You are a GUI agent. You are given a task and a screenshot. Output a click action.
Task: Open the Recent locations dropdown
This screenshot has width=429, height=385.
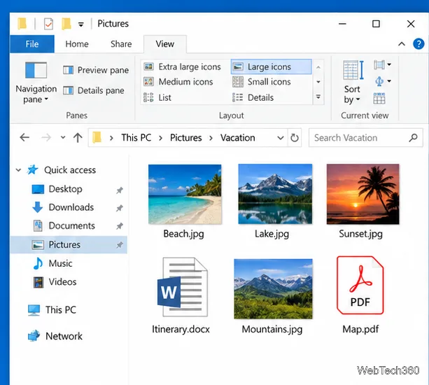(x=63, y=137)
